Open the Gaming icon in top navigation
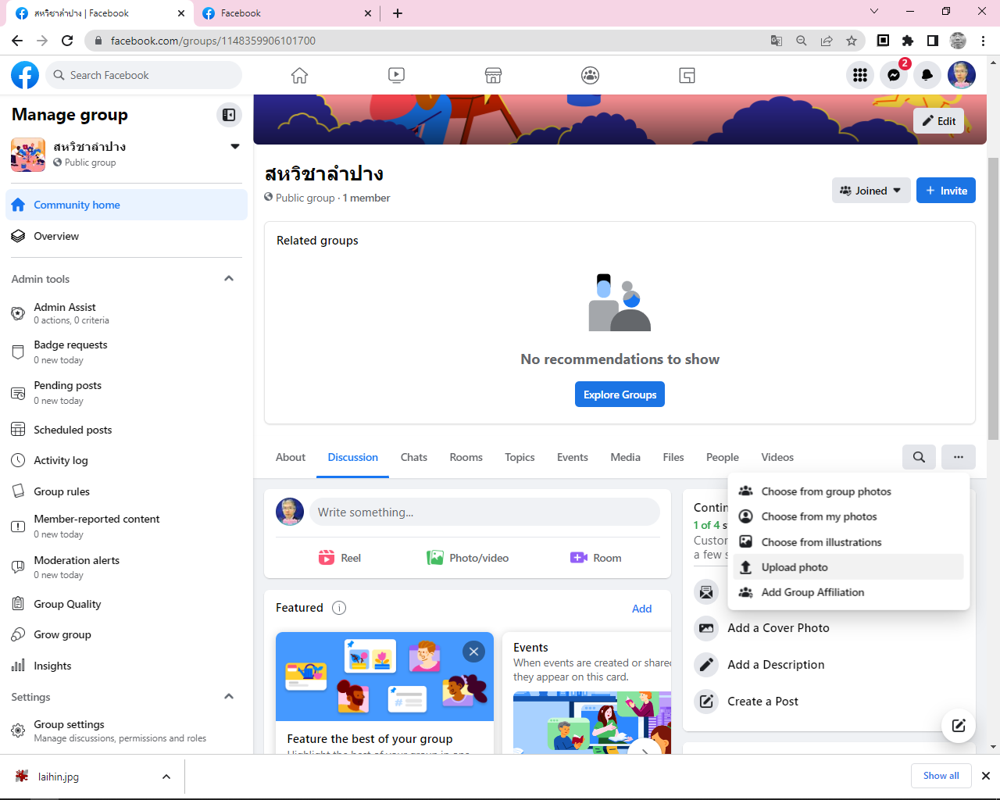The image size is (1000, 800). point(687,75)
